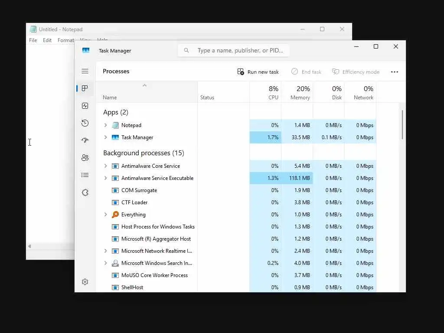This screenshot has height=333, width=444.
Task: Open the Edit menu in Notepad
Action: [x=47, y=40]
